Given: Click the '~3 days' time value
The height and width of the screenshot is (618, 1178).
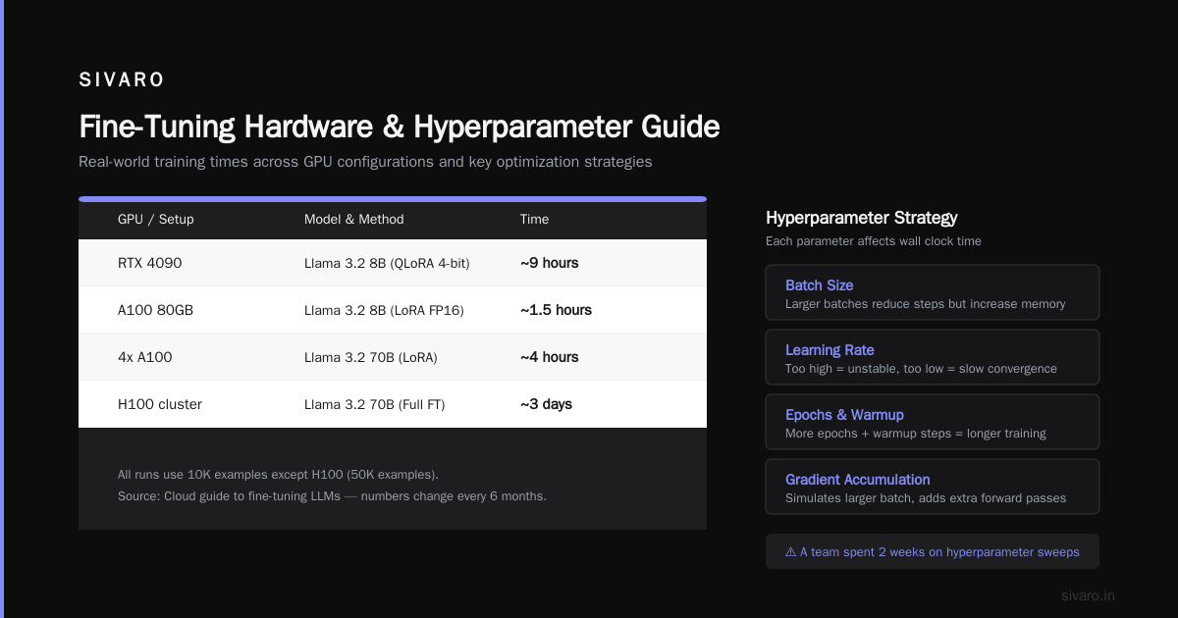Looking at the screenshot, I should [547, 404].
